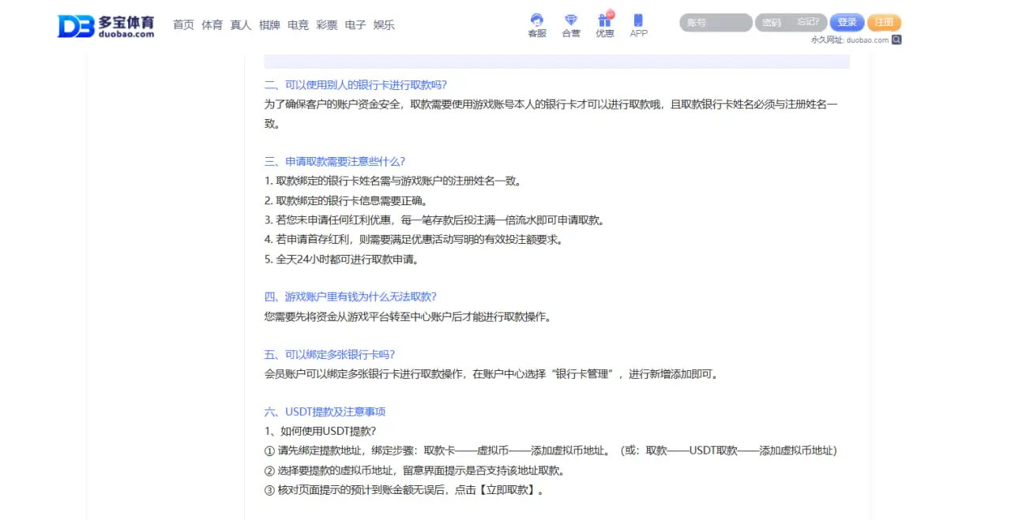Click line 2. 取款绑定的银行卡信息需要正确
The width and height of the screenshot is (1011, 520).
[x=347, y=200]
